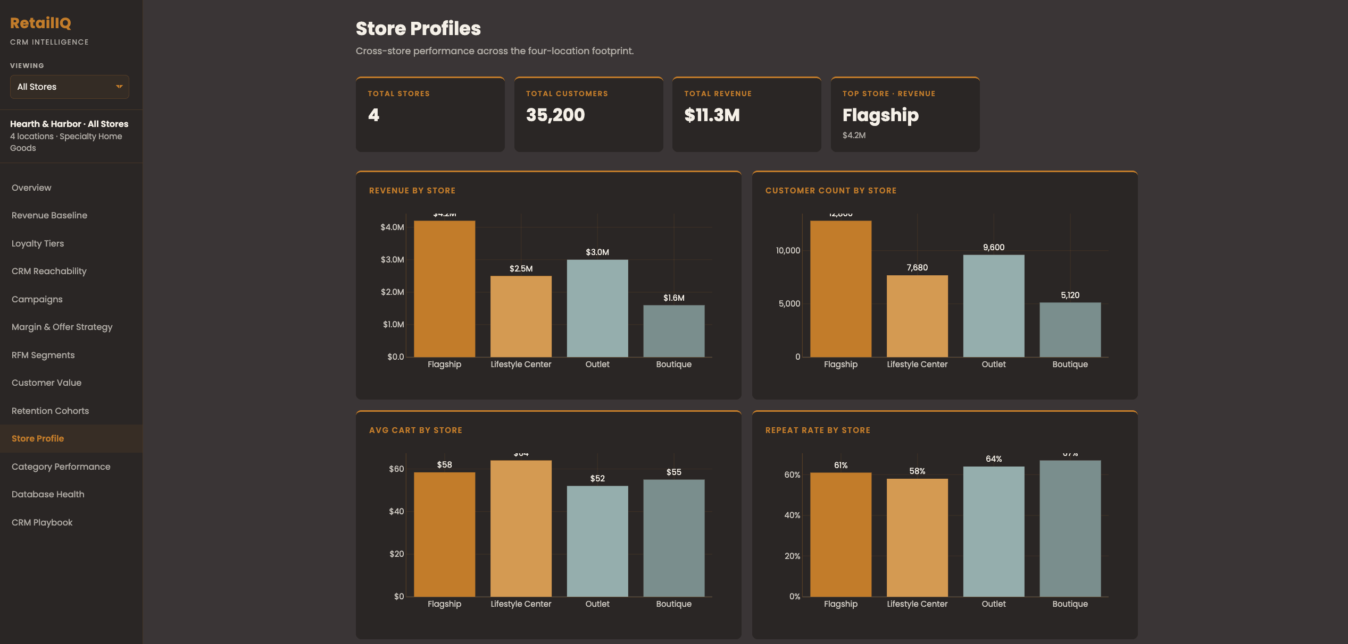Click Flagship bar in Customer Count chart
Image resolution: width=1348 pixels, height=644 pixels.
[x=841, y=289]
